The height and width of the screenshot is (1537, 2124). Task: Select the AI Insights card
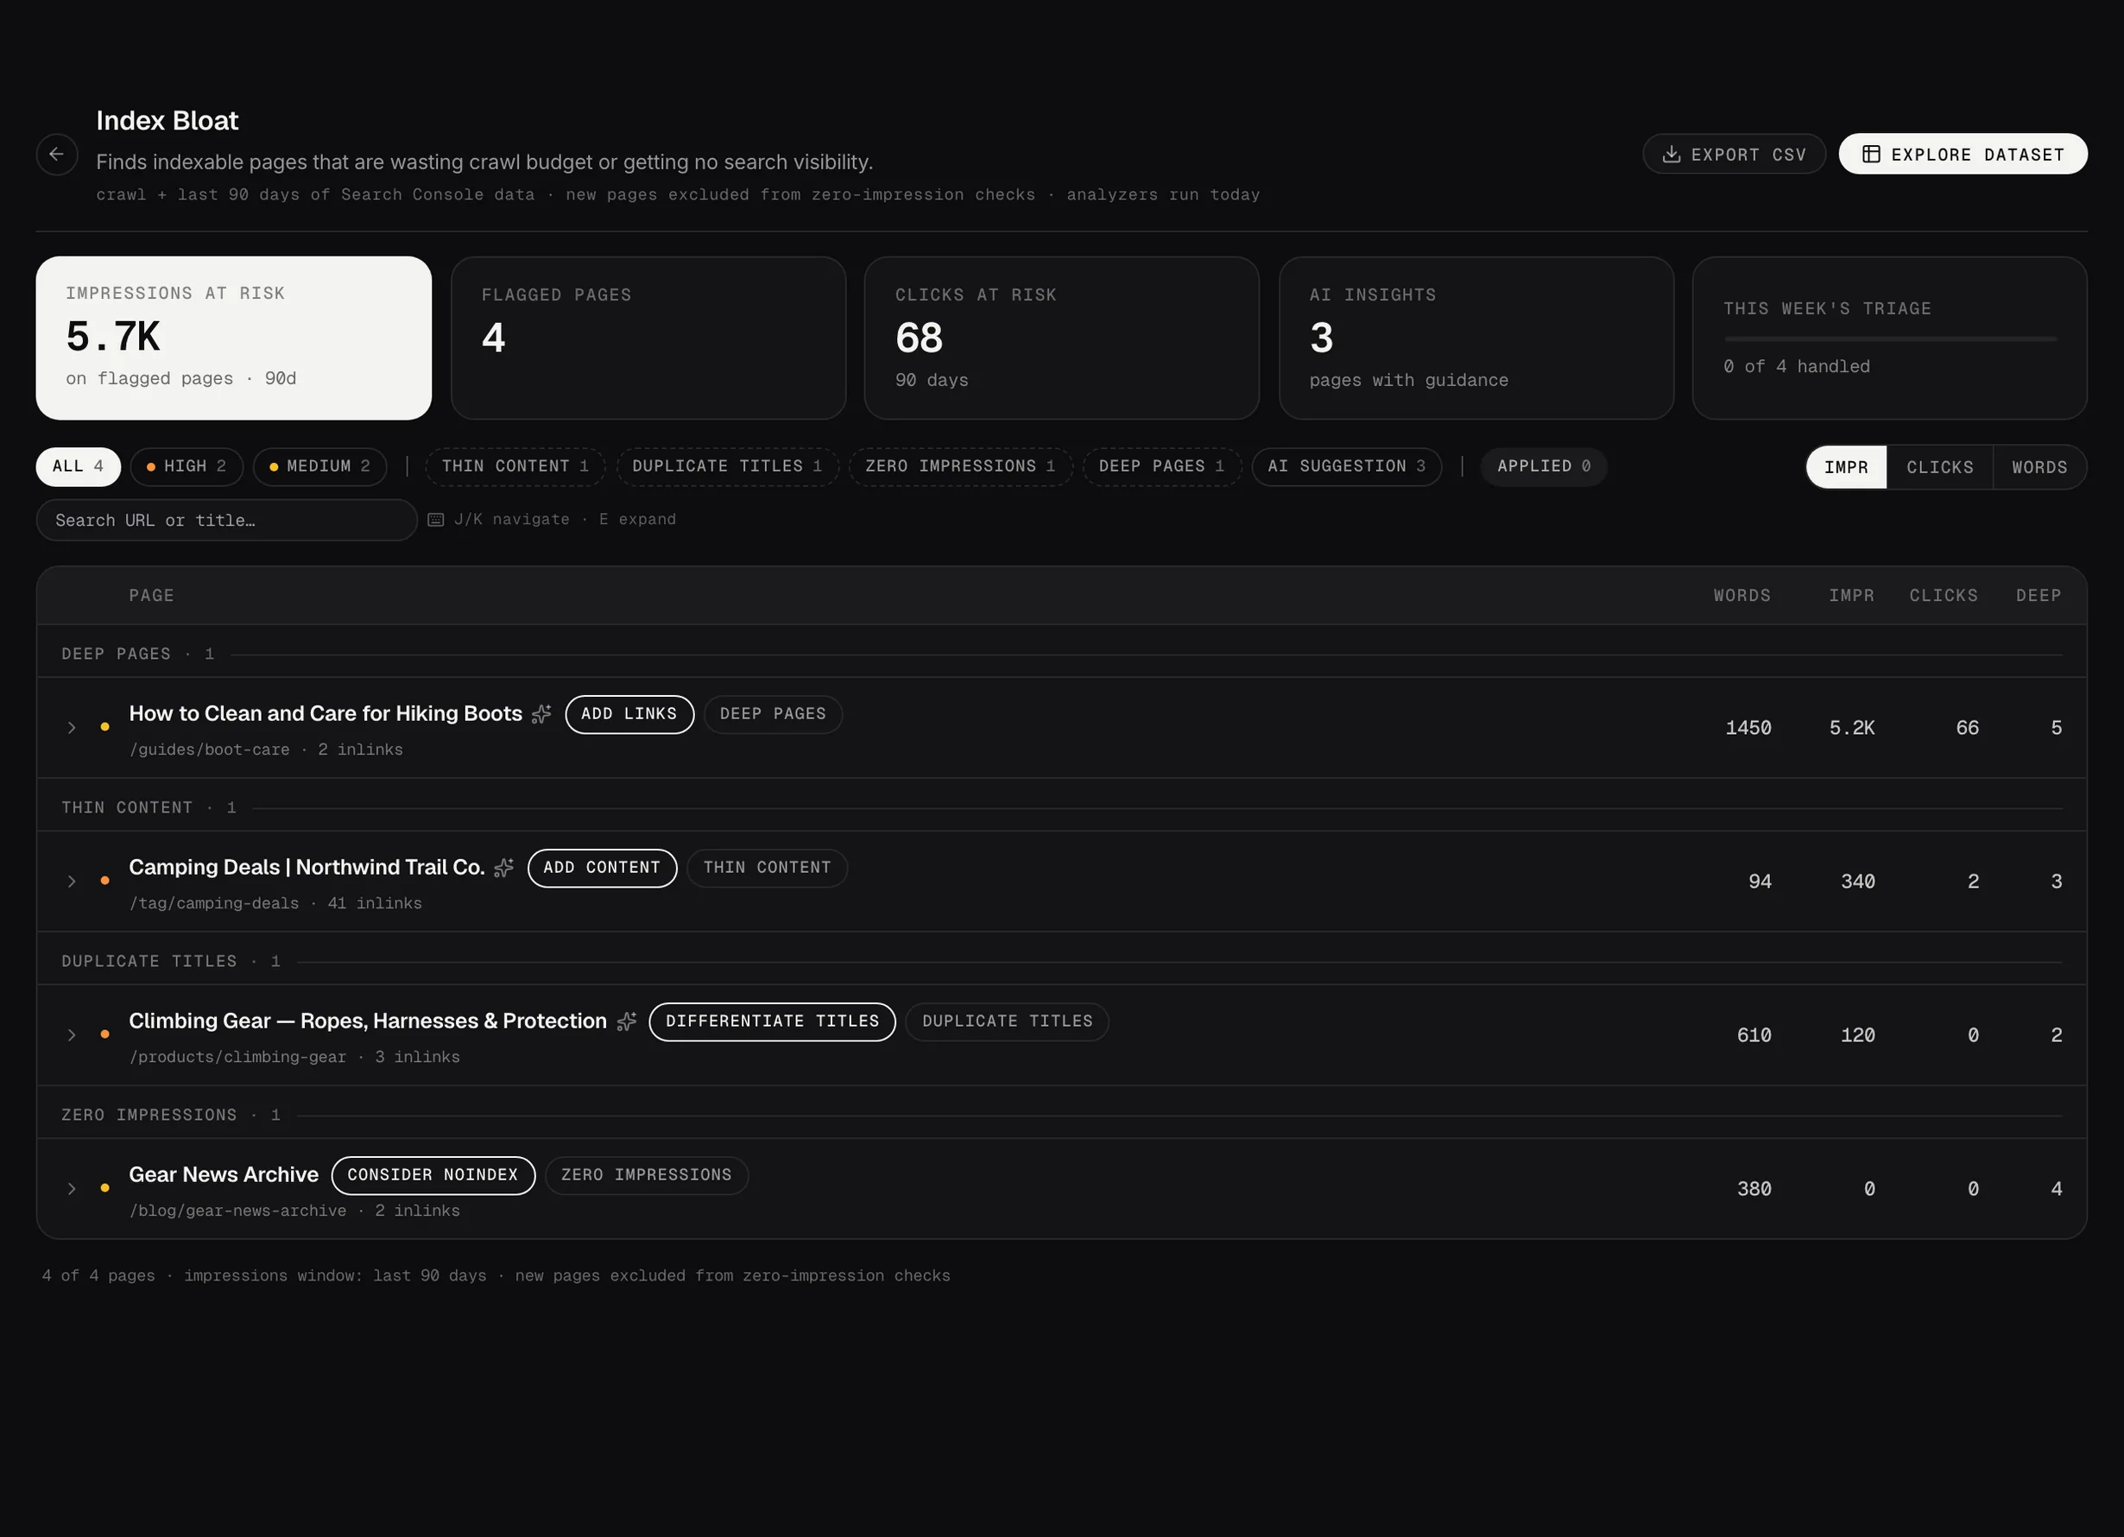[1476, 338]
